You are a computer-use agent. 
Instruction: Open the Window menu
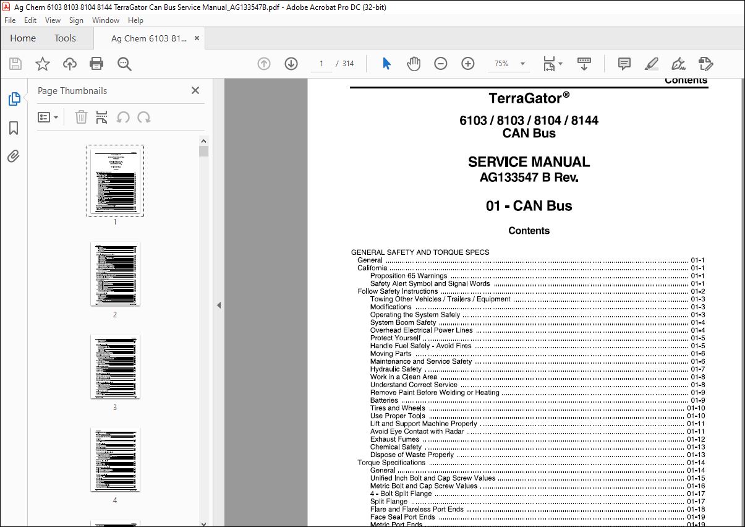click(x=106, y=20)
